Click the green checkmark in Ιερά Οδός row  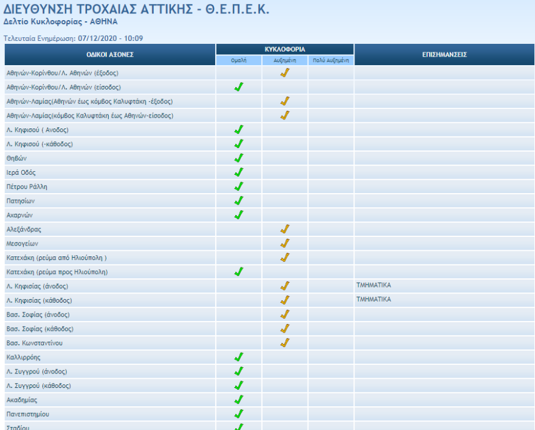coord(239,172)
